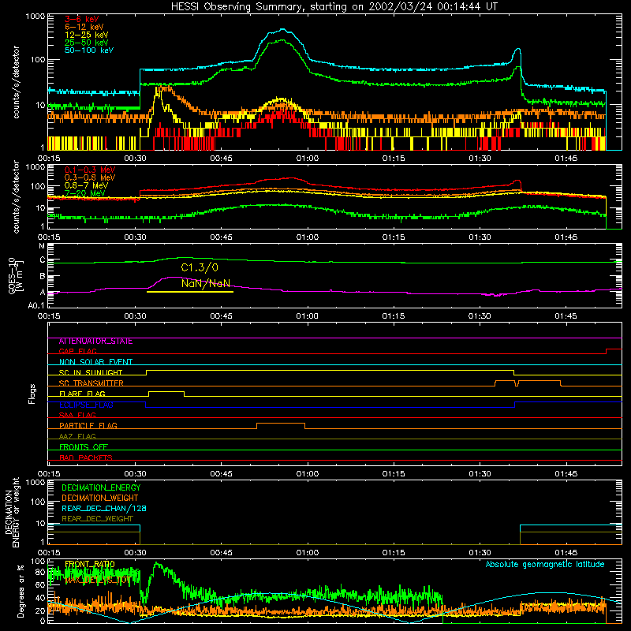Screen dimensions: 631x631
Task: Select the cyan 50-100 keV legend label
Action: pos(89,50)
